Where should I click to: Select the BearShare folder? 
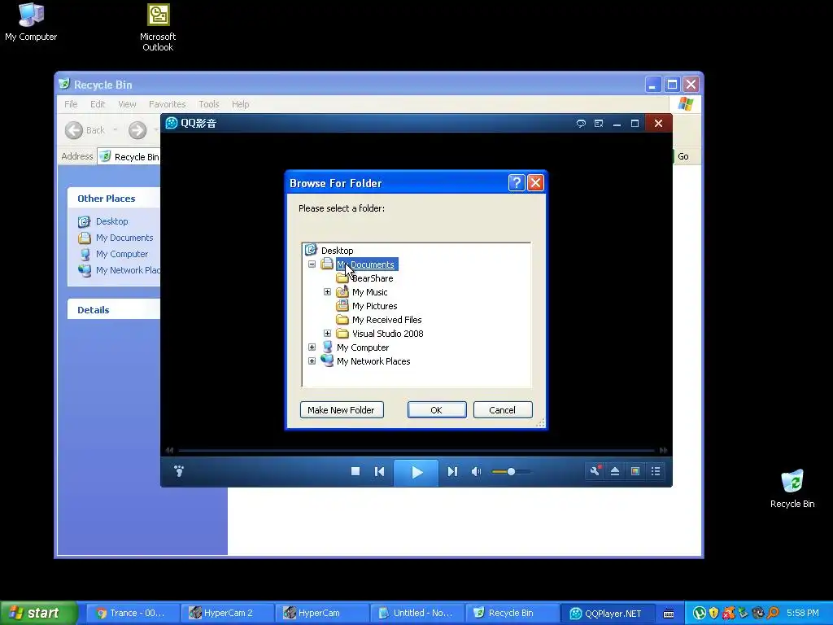point(373,278)
